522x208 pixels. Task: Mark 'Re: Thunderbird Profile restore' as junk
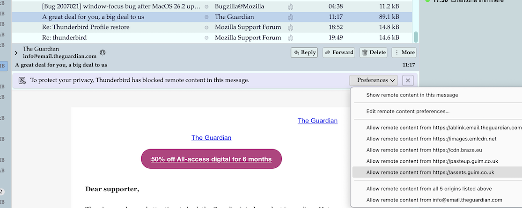[290, 27]
